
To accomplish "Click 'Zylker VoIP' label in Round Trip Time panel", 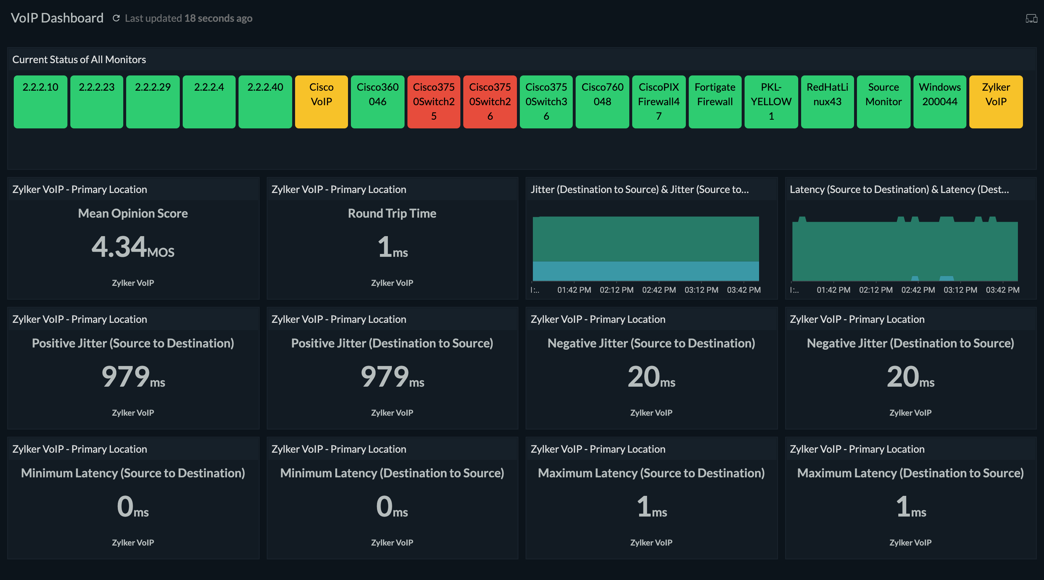I will [393, 283].
